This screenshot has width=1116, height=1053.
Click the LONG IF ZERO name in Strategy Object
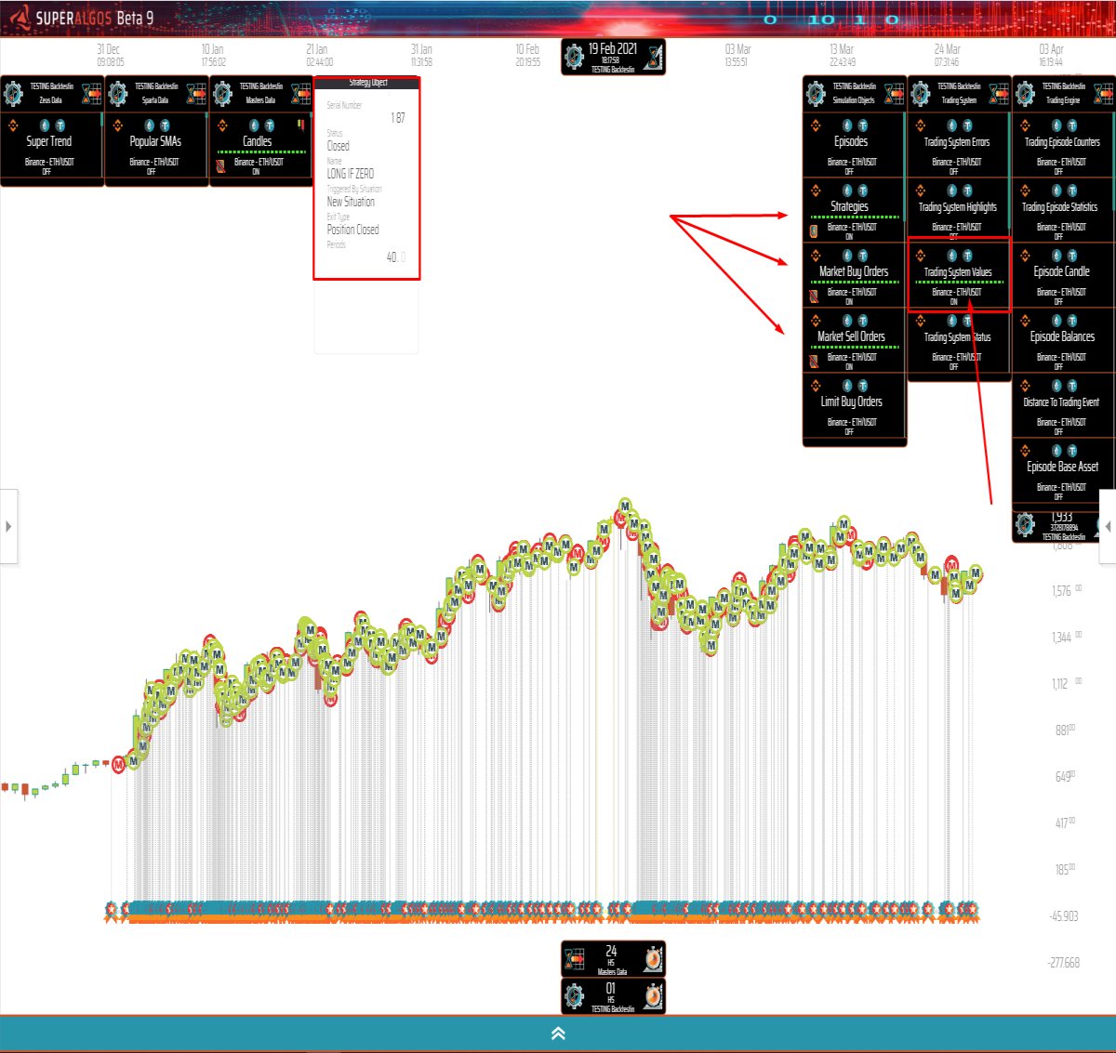pyautogui.click(x=351, y=174)
